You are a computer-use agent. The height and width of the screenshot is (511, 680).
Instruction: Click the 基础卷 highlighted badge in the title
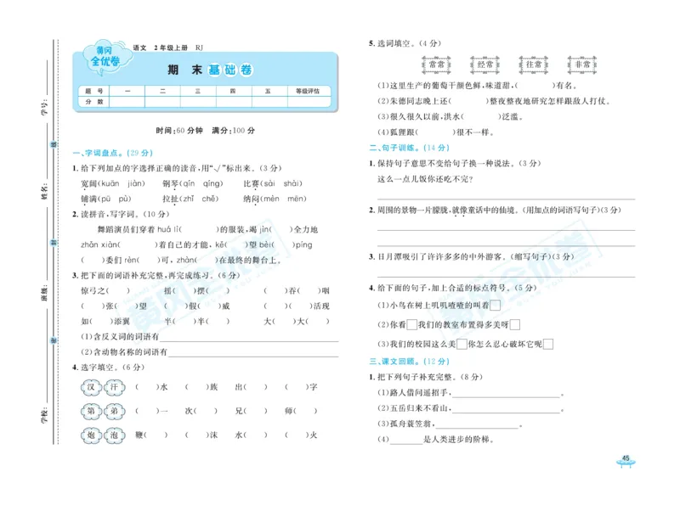[232, 70]
